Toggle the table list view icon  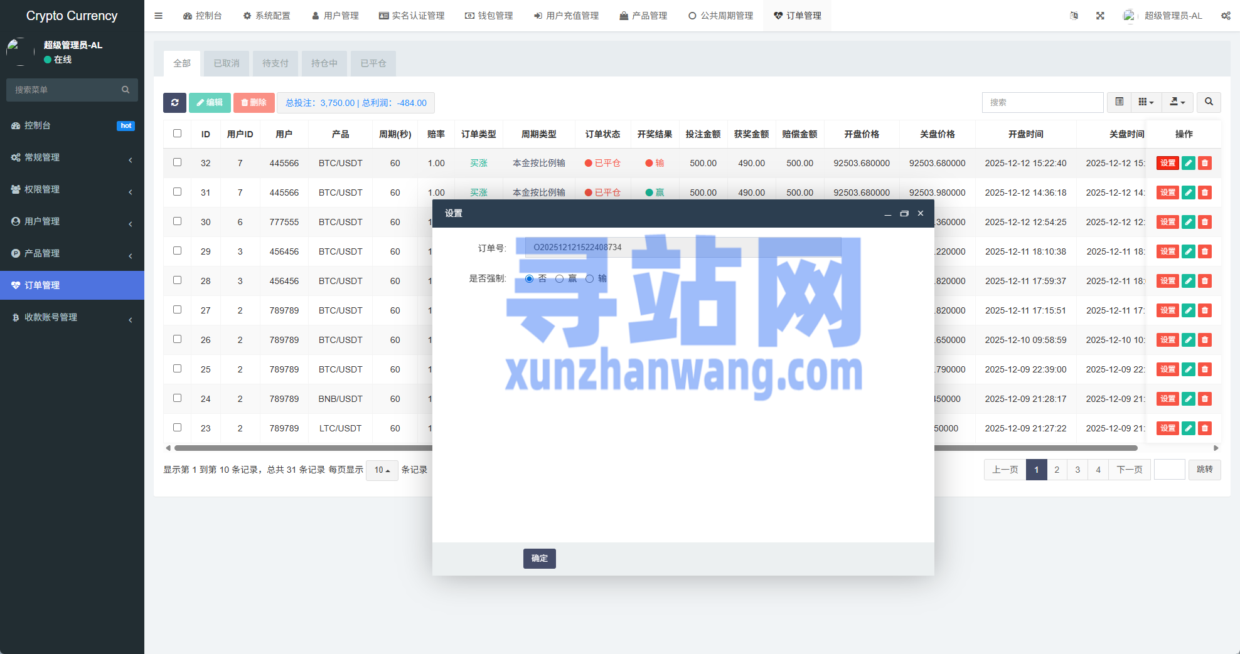tap(1119, 102)
